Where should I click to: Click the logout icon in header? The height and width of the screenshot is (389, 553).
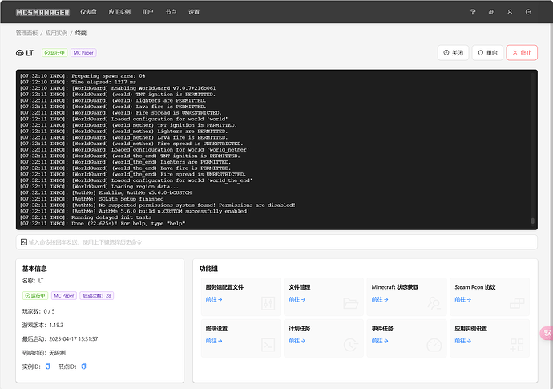pyautogui.click(x=528, y=12)
